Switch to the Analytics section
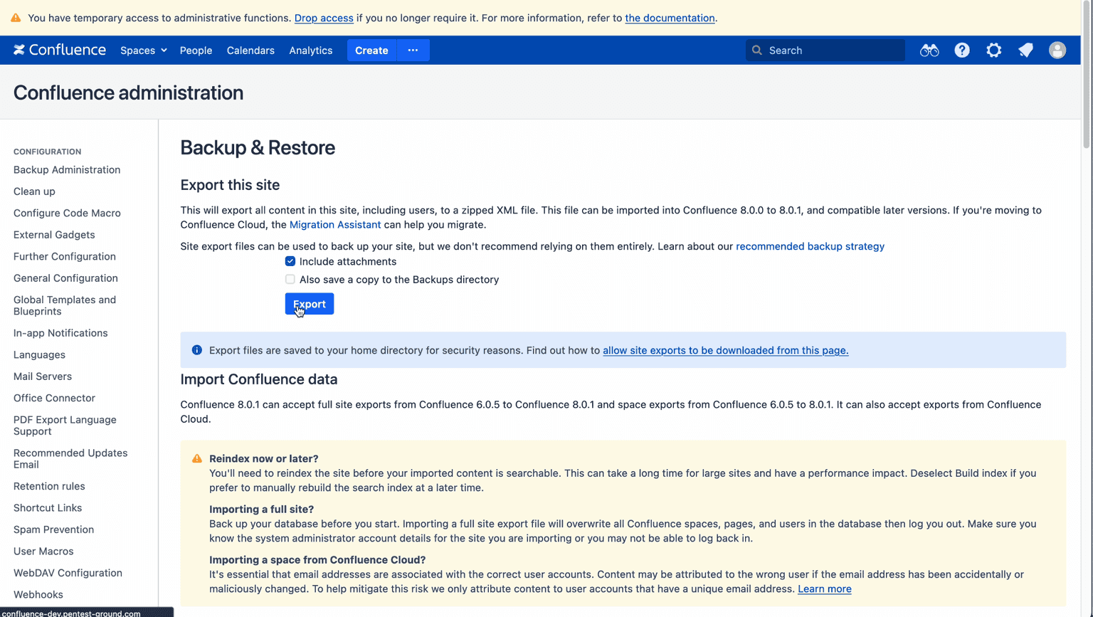The width and height of the screenshot is (1093, 617). click(310, 50)
